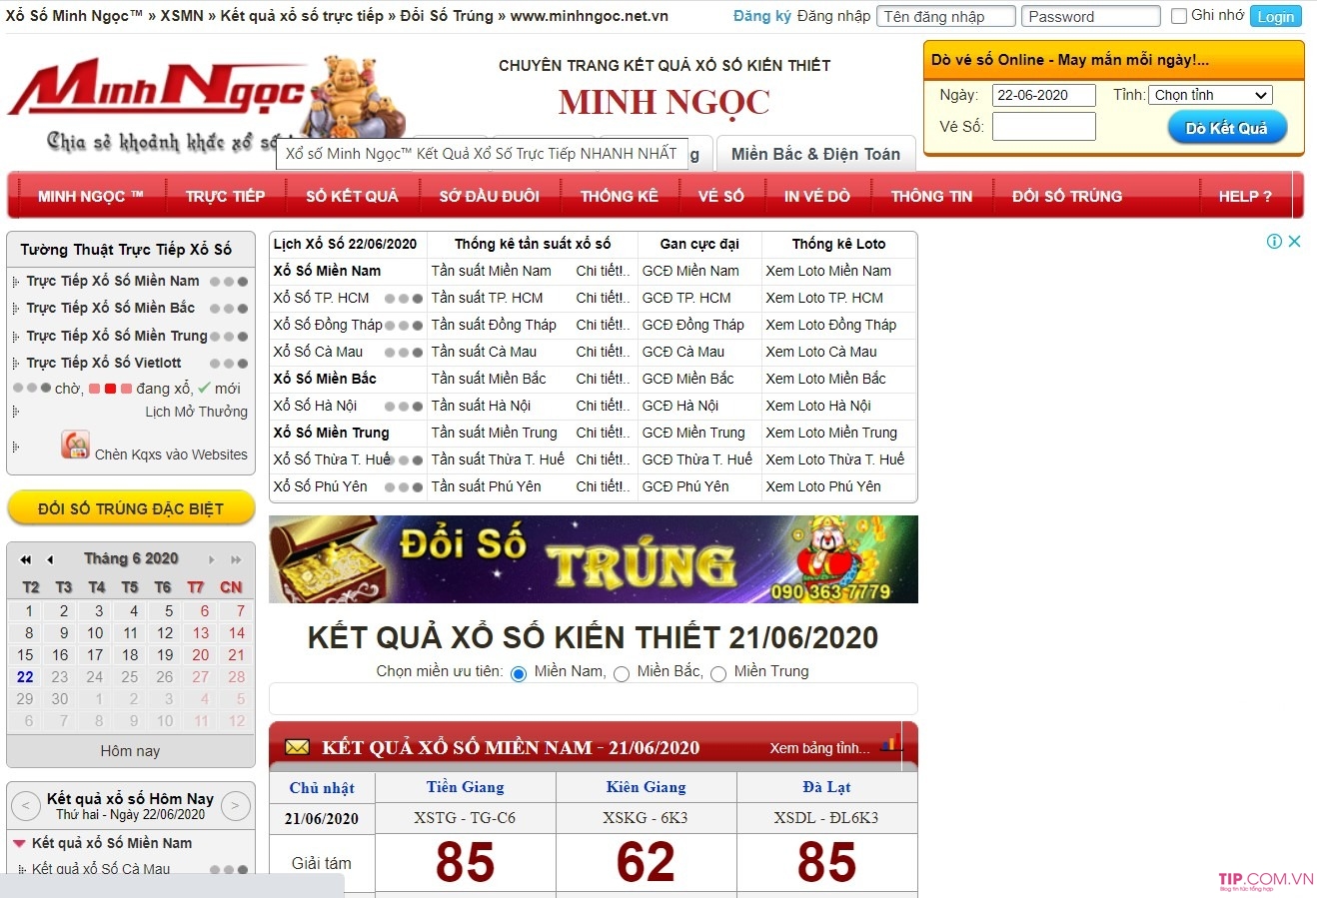Select date 27 in the calendar

pos(201,677)
